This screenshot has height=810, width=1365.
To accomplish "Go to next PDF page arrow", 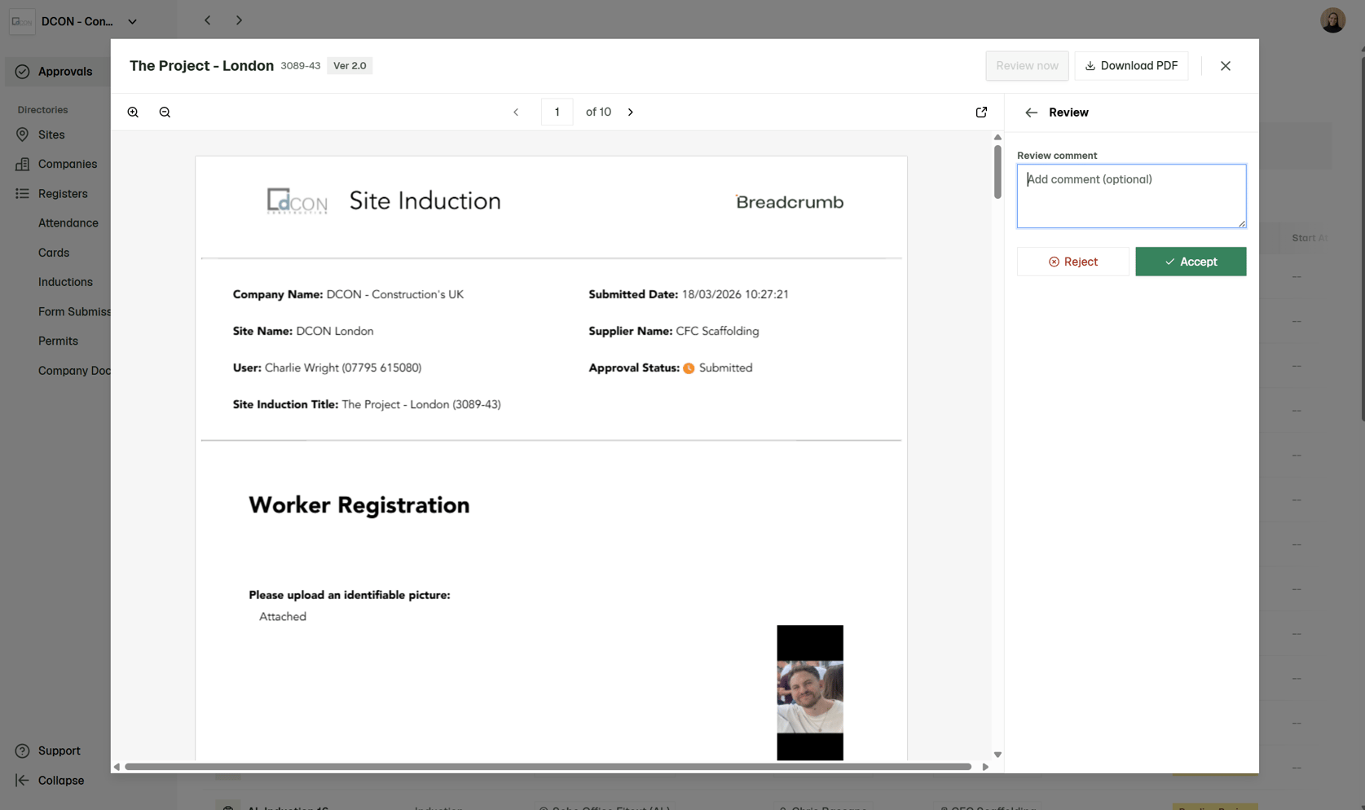I will (x=631, y=112).
